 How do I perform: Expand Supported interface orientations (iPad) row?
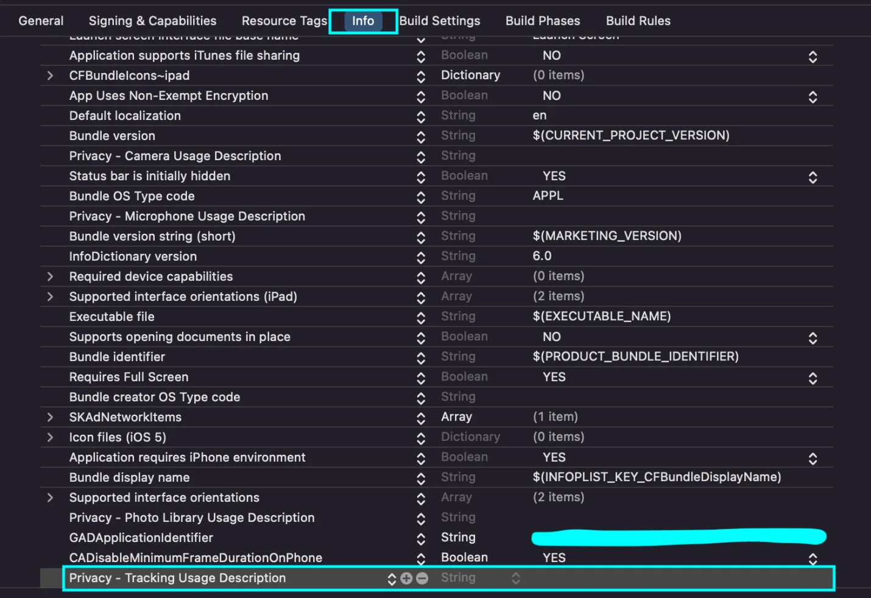pyautogui.click(x=50, y=297)
